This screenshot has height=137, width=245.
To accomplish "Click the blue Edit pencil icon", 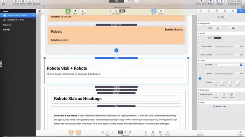I will (x=154, y=11).
